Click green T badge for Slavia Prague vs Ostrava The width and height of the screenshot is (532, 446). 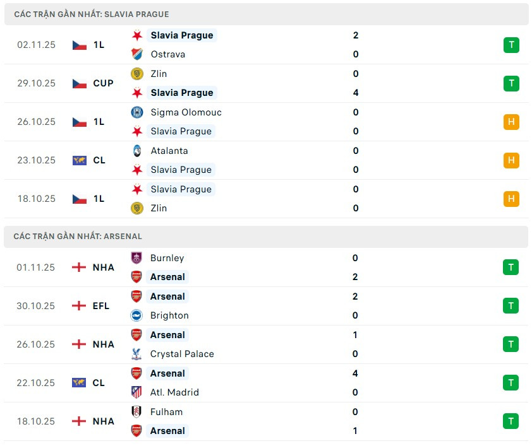tap(511, 45)
